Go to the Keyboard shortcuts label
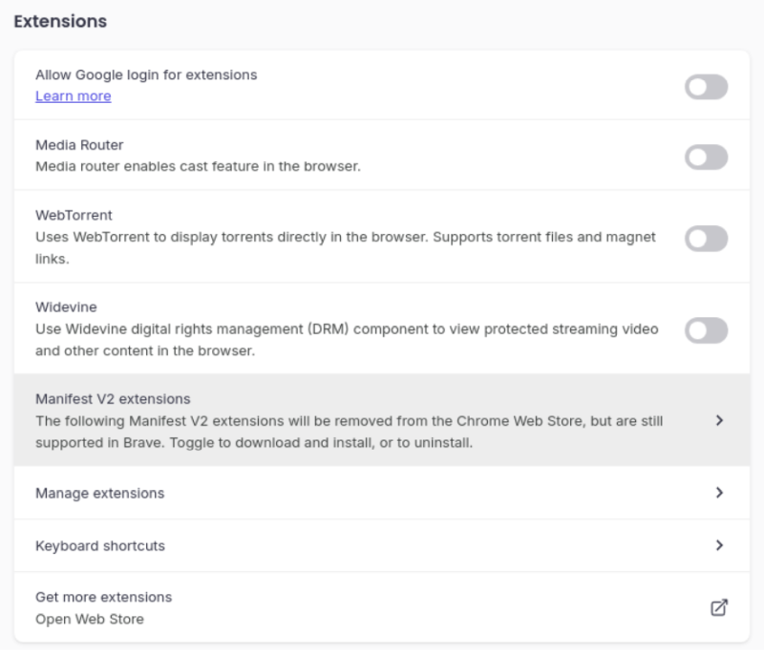 99,545
